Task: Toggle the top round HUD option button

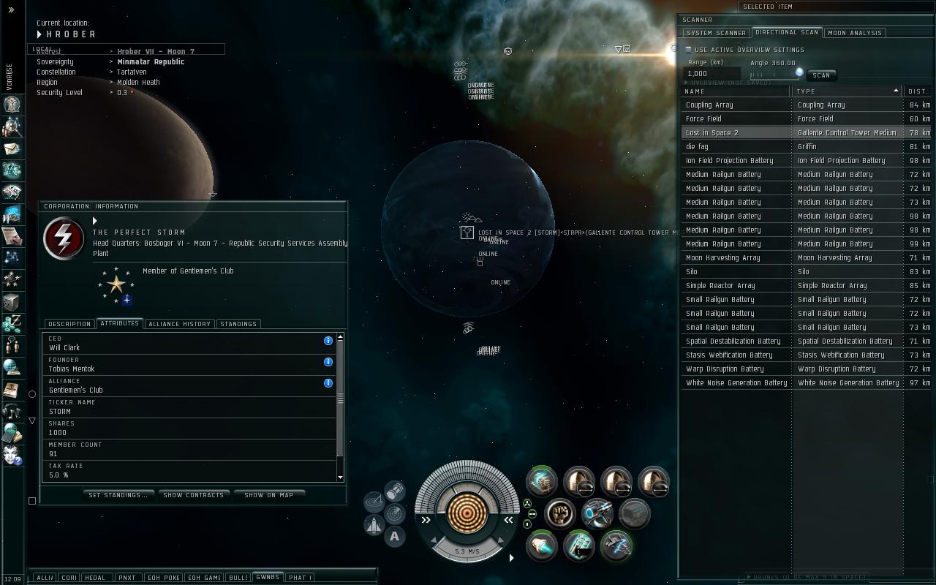Action: pos(527,503)
